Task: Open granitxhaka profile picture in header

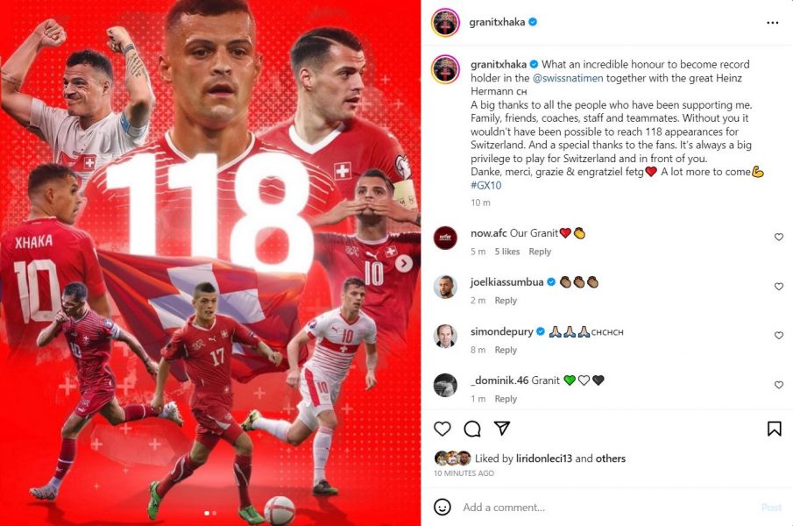Action: [445, 22]
